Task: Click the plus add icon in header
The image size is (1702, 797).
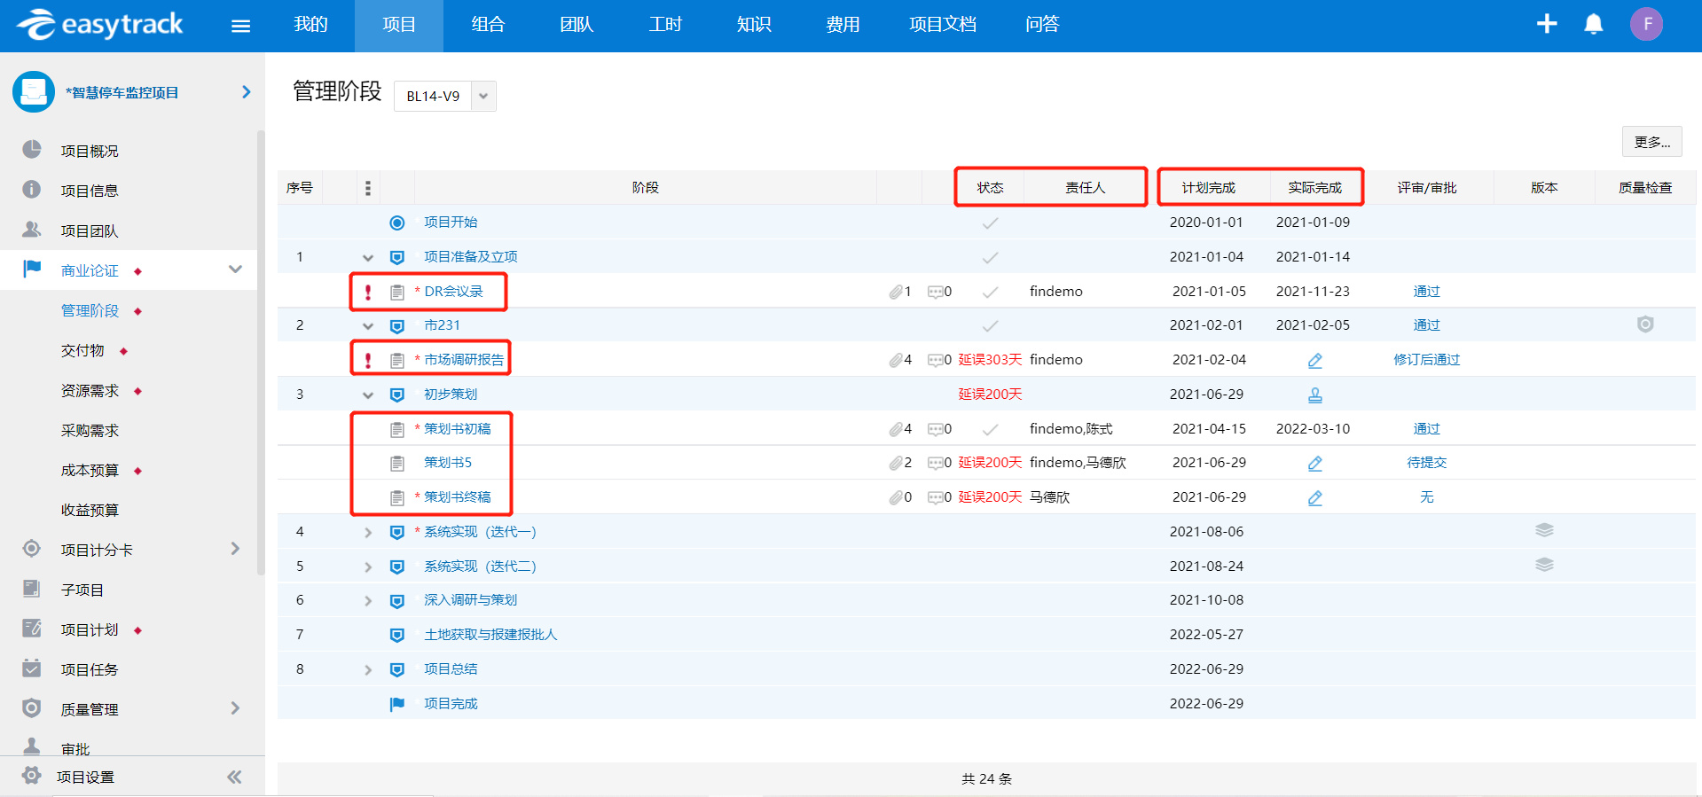Action: [x=1547, y=24]
